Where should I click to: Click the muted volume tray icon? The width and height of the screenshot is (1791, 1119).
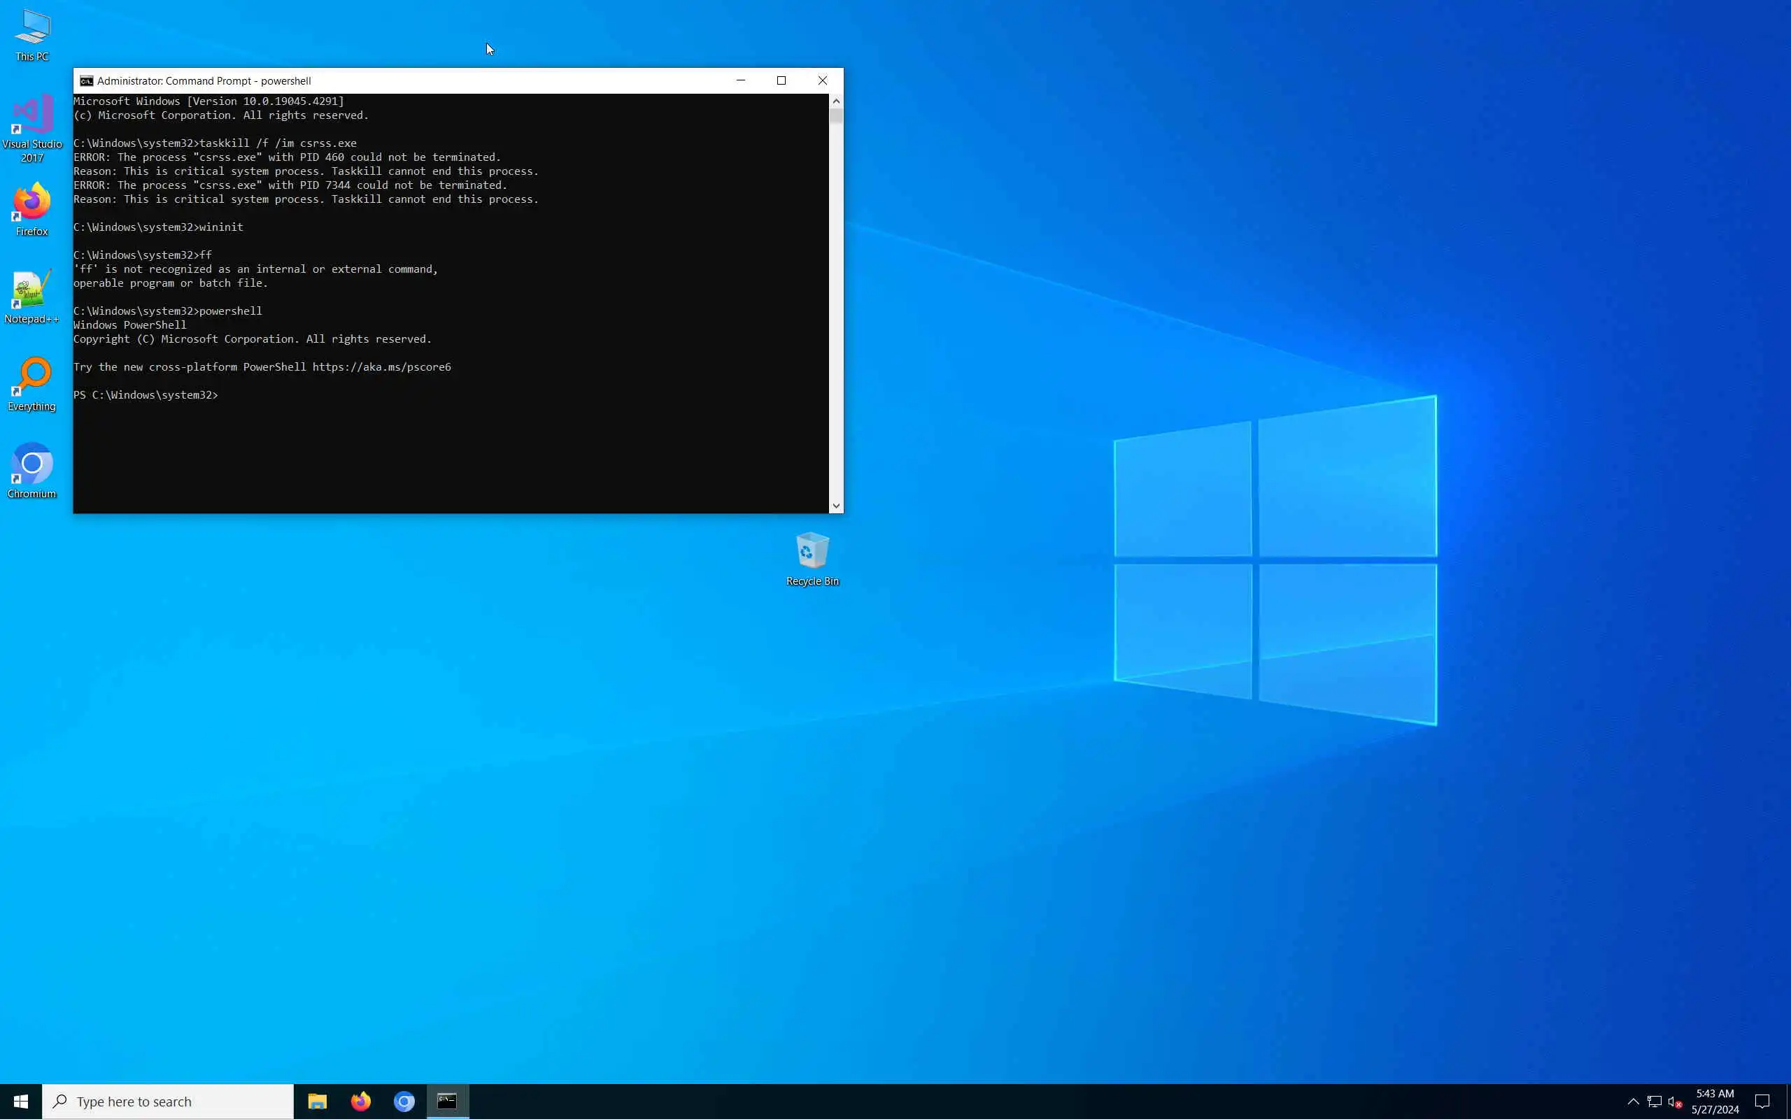1675,1102
